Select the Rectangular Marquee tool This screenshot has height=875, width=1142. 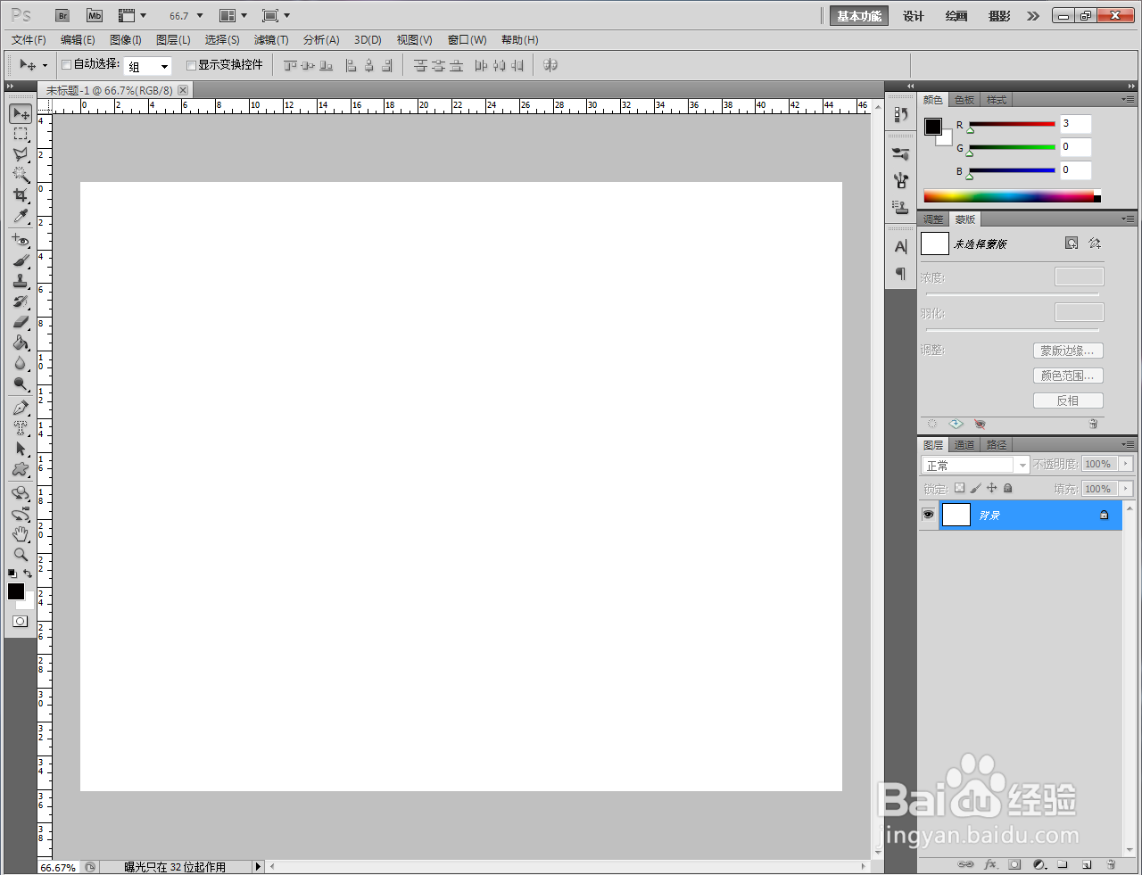pos(21,134)
